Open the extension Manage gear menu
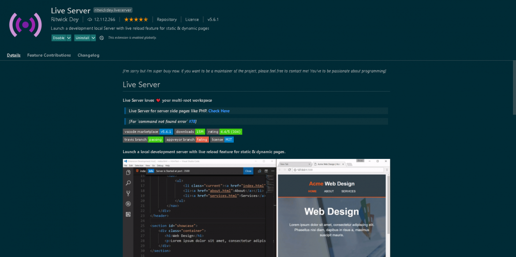516x257 pixels. point(101,38)
